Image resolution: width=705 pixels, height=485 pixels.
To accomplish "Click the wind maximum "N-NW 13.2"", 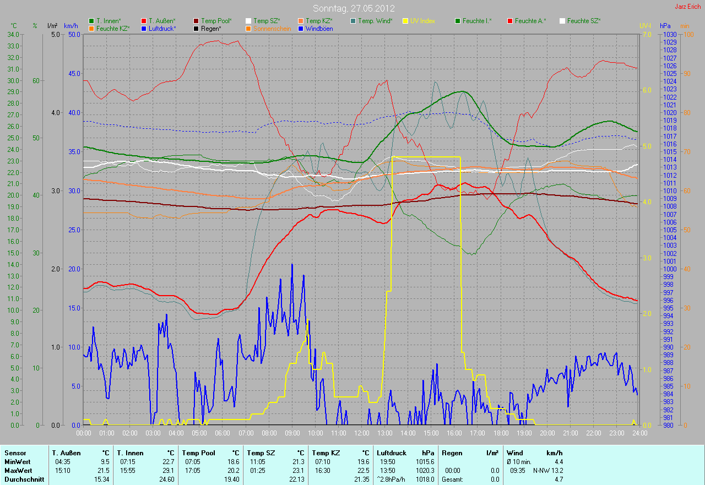I will [548, 471].
